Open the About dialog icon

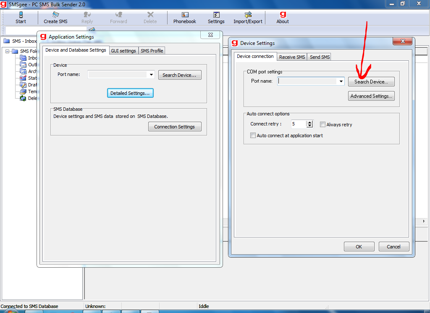click(x=283, y=15)
